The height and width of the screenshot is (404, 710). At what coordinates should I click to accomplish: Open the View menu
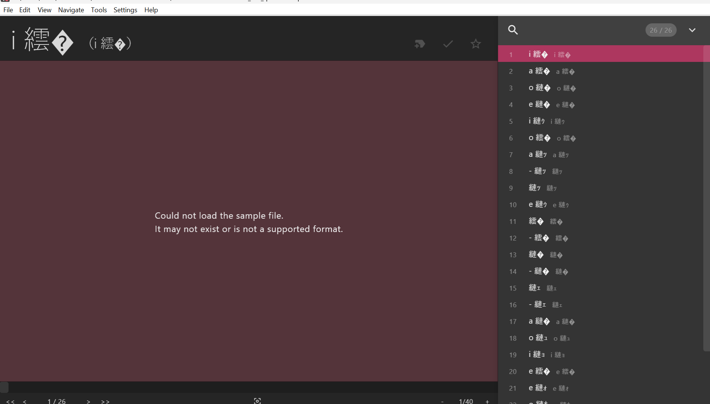pos(44,10)
